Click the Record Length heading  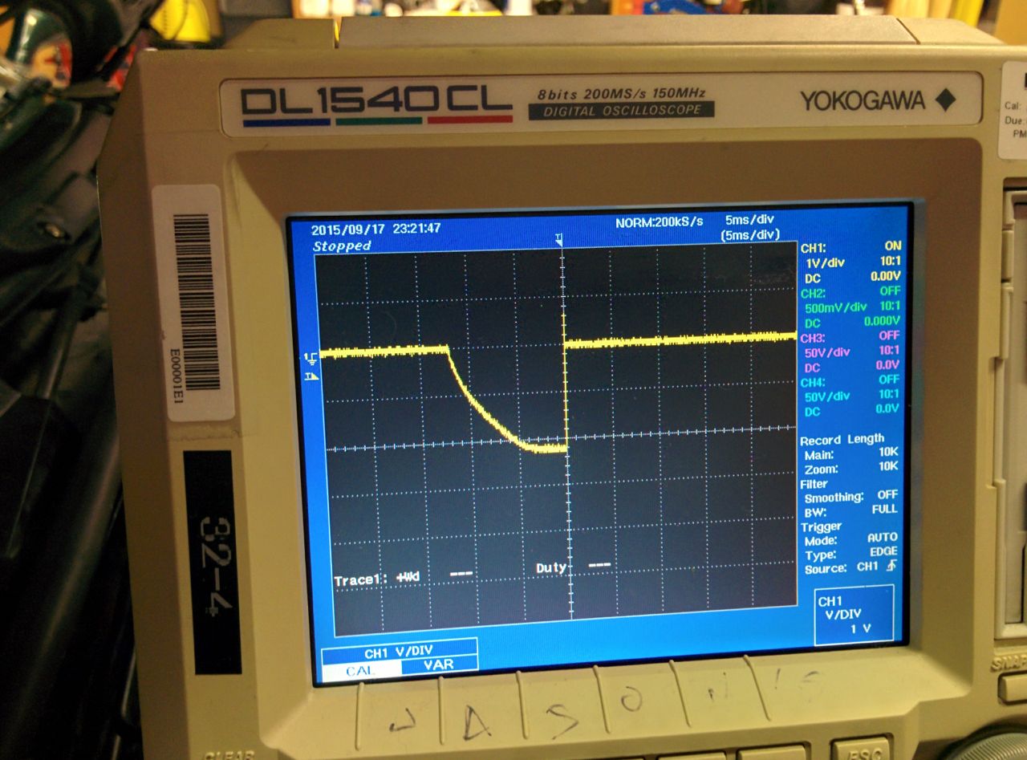tap(842, 440)
